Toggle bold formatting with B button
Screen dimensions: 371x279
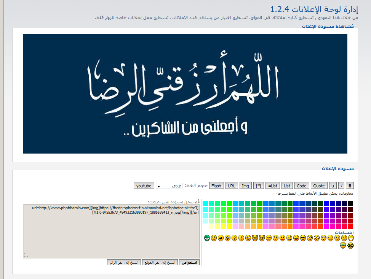coord(350,186)
